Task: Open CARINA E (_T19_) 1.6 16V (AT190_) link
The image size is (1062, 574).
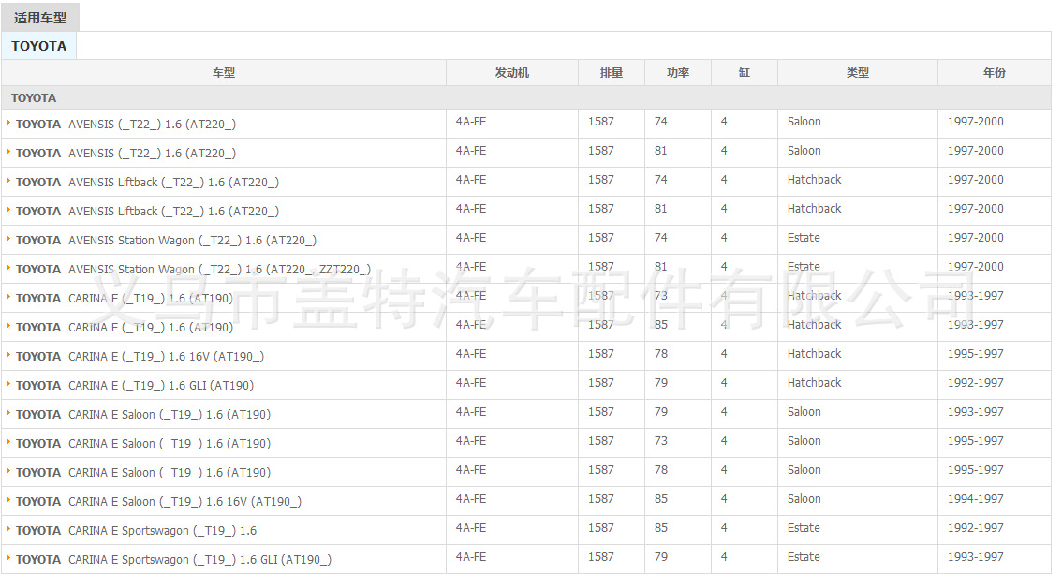Action: (140, 357)
